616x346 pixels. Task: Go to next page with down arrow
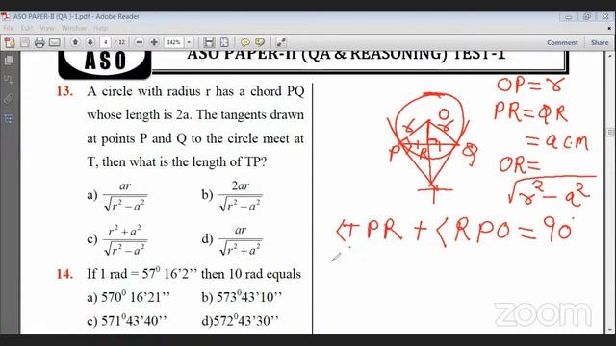pyautogui.click(x=90, y=42)
